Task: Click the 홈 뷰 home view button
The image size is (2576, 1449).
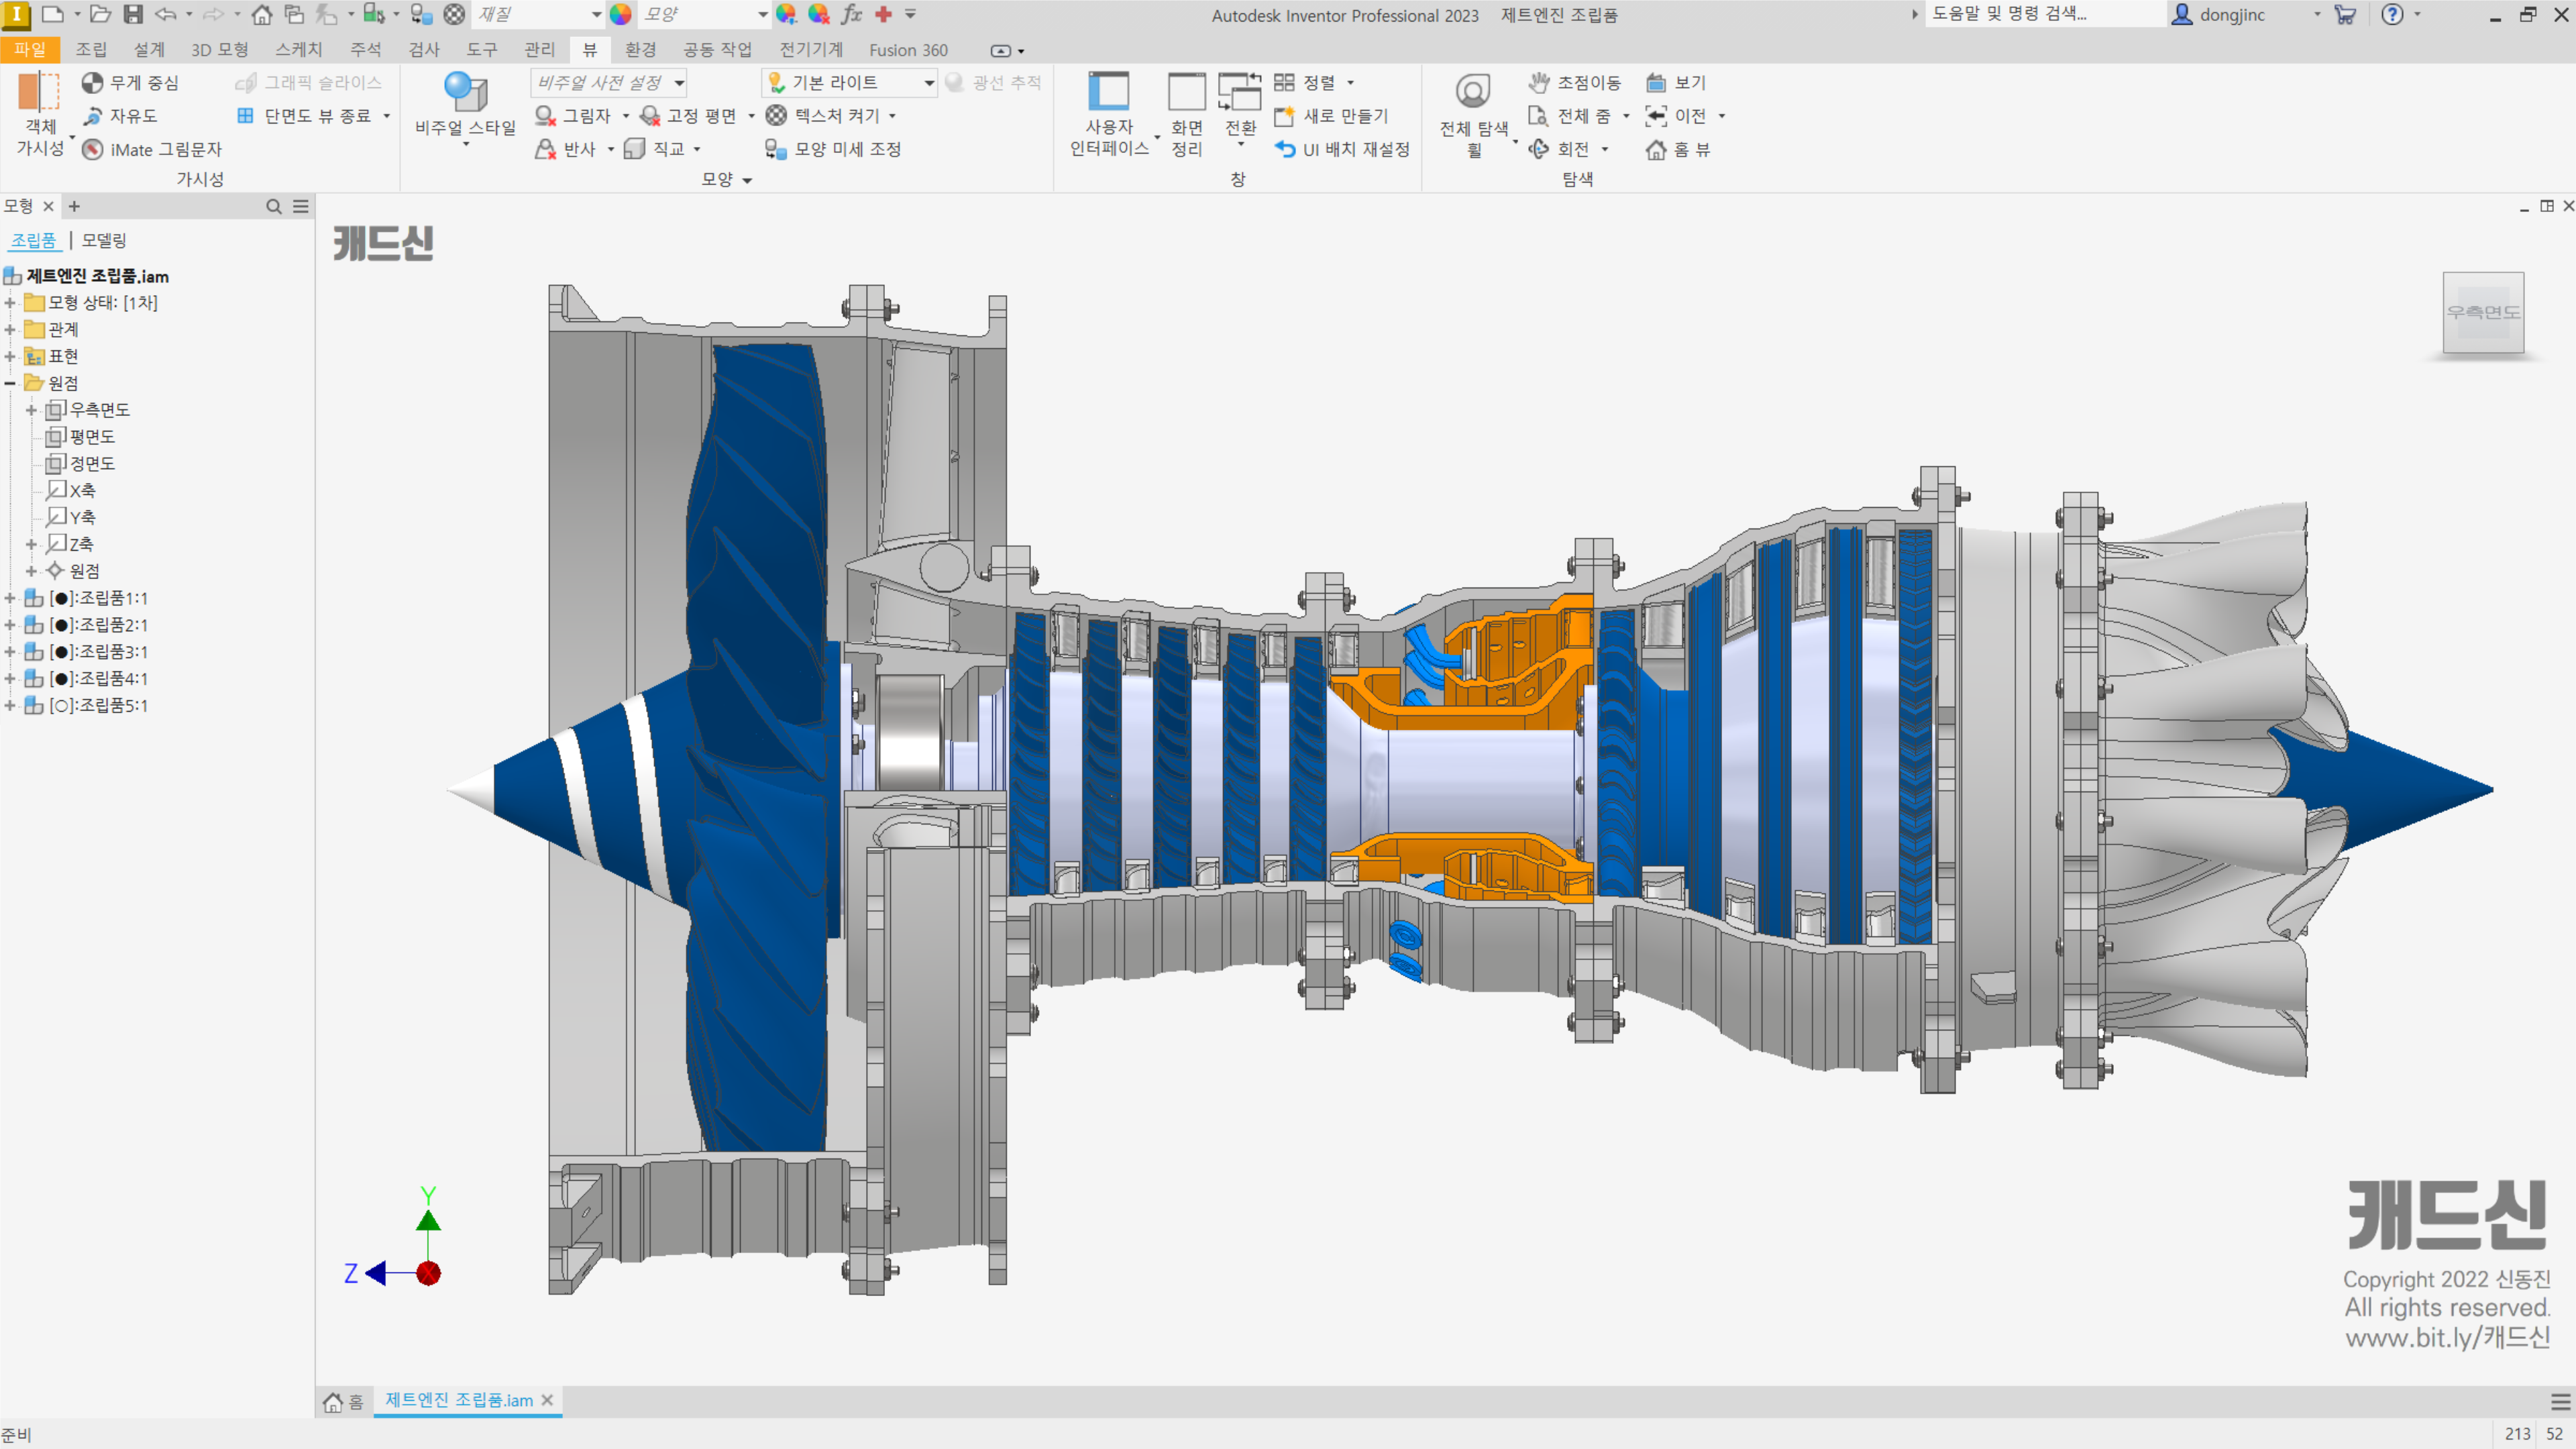Action: (x=1678, y=149)
